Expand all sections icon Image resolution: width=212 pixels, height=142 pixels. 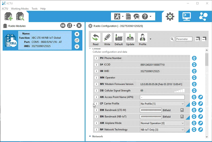click(x=197, y=39)
